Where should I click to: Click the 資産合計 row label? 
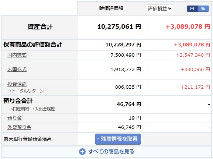40,26
